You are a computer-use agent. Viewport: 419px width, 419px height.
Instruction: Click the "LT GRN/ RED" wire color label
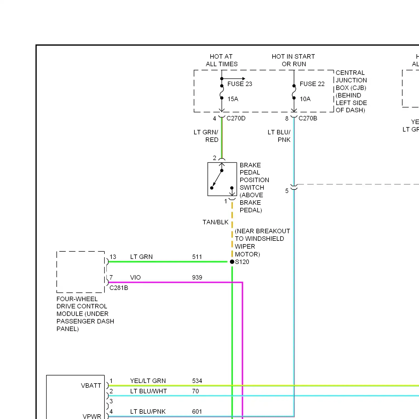[206, 136]
